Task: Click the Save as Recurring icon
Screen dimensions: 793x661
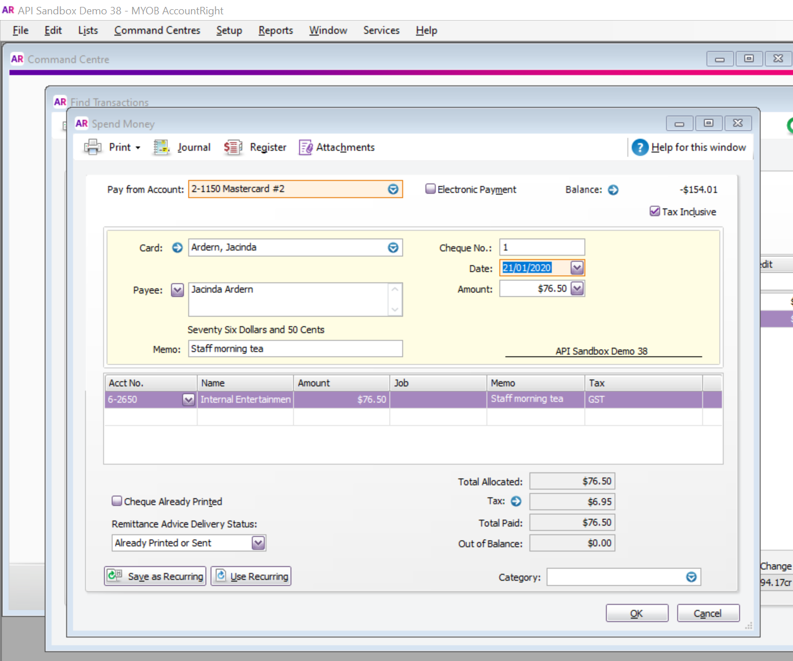Action: [115, 576]
